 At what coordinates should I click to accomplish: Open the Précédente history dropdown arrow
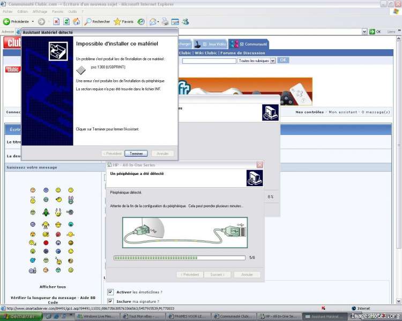[33, 22]
